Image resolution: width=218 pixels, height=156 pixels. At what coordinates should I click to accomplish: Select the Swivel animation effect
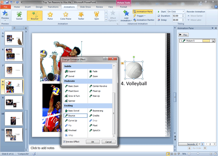pos(19,16)
